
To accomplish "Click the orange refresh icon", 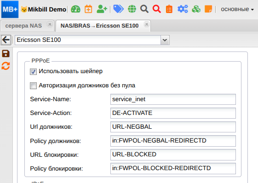I will pyautogui.click(x=6, y=66).
